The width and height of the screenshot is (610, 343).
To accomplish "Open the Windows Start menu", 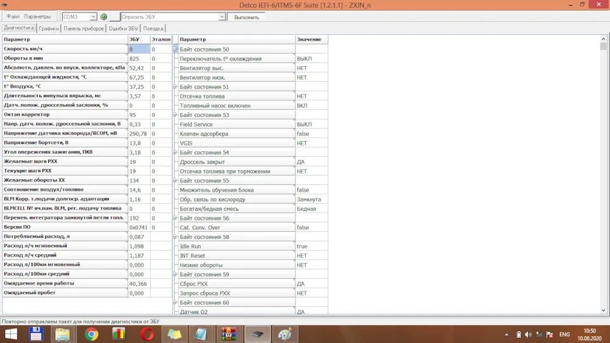I will click(x=11, y=334).
